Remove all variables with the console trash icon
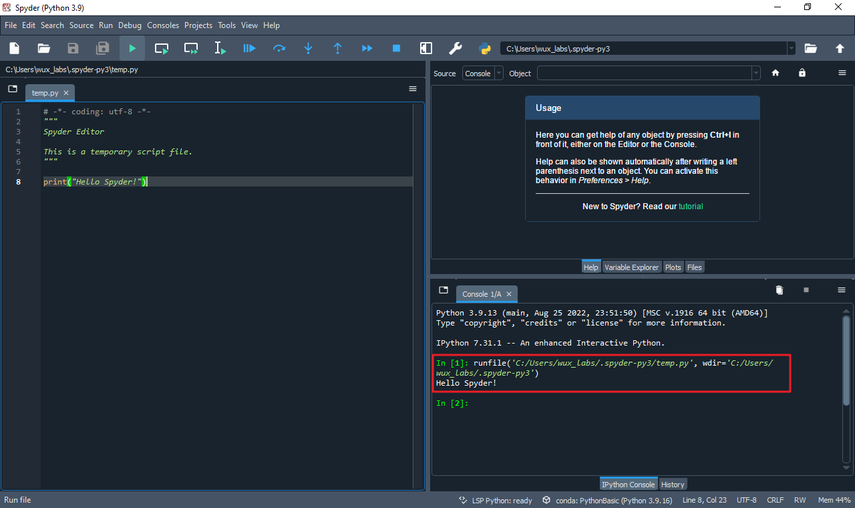855x508 pixels. click(779, 289)
